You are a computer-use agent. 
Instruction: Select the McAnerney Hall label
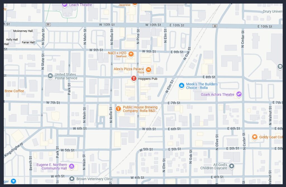(23, 31)
